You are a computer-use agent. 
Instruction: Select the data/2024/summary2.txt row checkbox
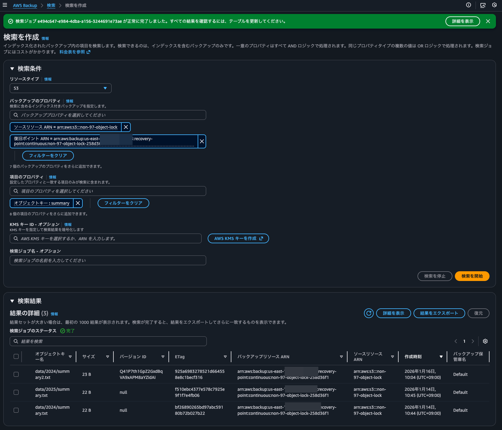[x=16, y=374]
